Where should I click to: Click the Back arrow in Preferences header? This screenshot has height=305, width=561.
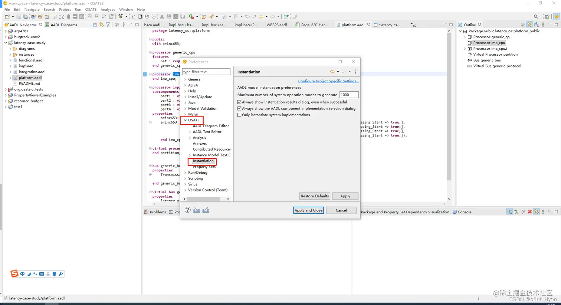click(x=332, y=72)
